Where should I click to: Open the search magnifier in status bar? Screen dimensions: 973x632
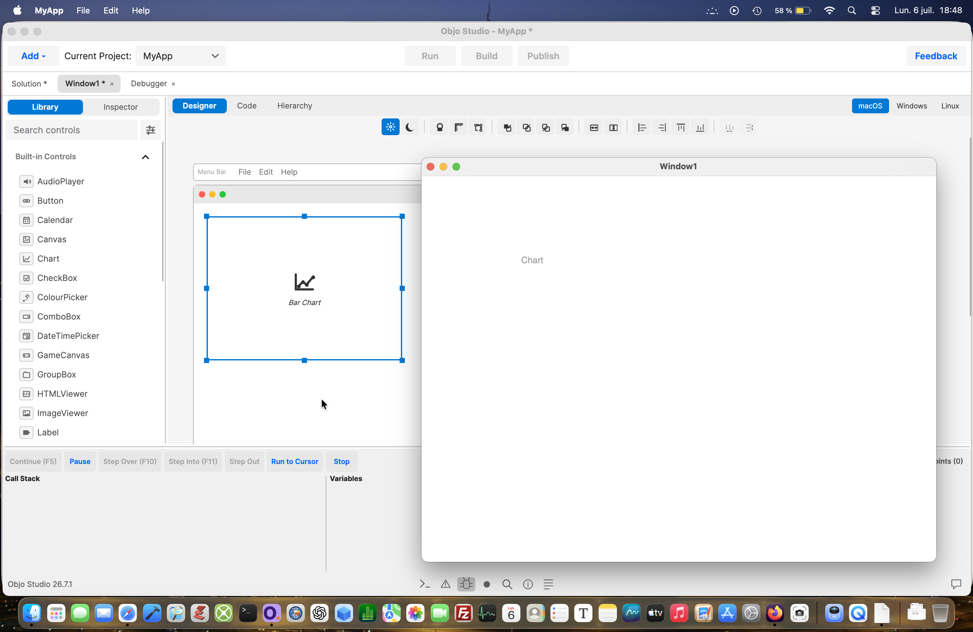507,584
